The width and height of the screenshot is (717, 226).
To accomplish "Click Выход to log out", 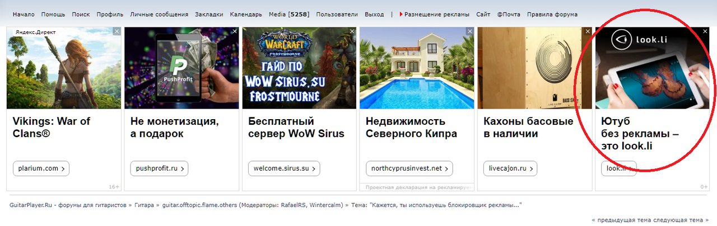I will pos(374,15).
